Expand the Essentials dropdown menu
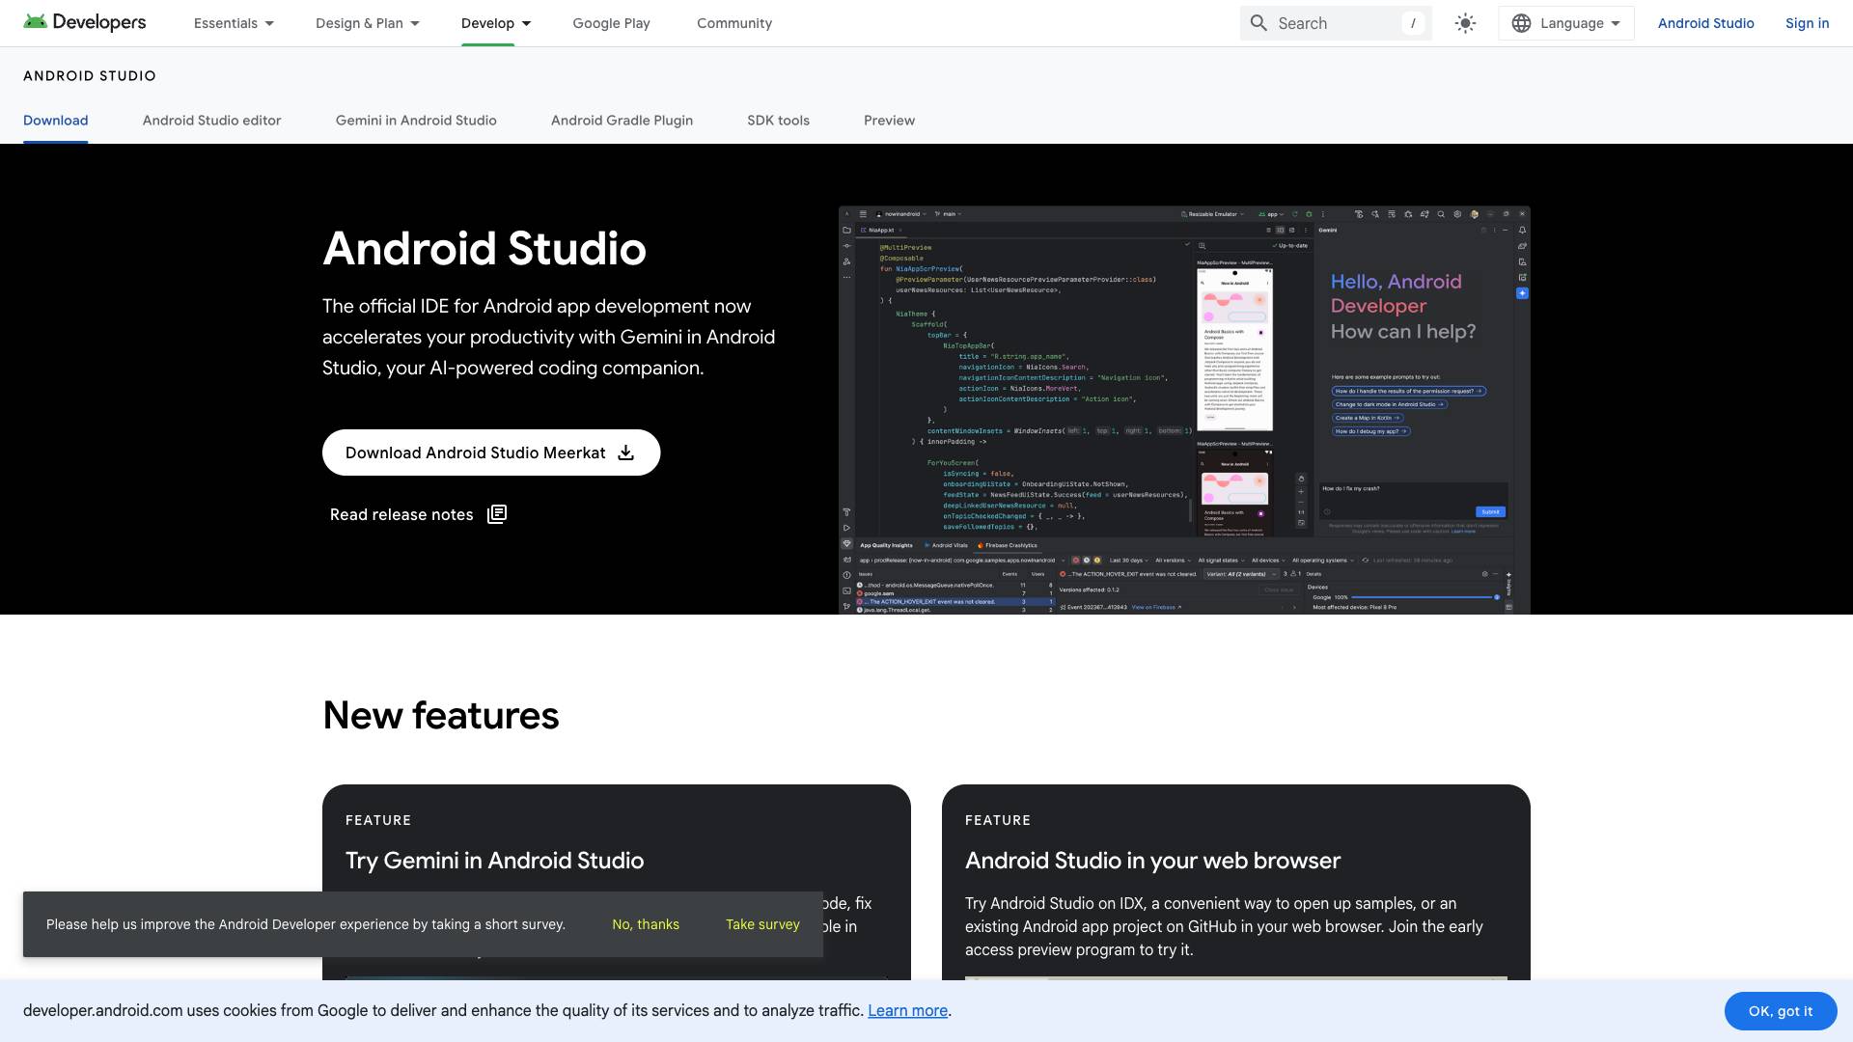The image size is (1853, 1042). click(234, 23)
